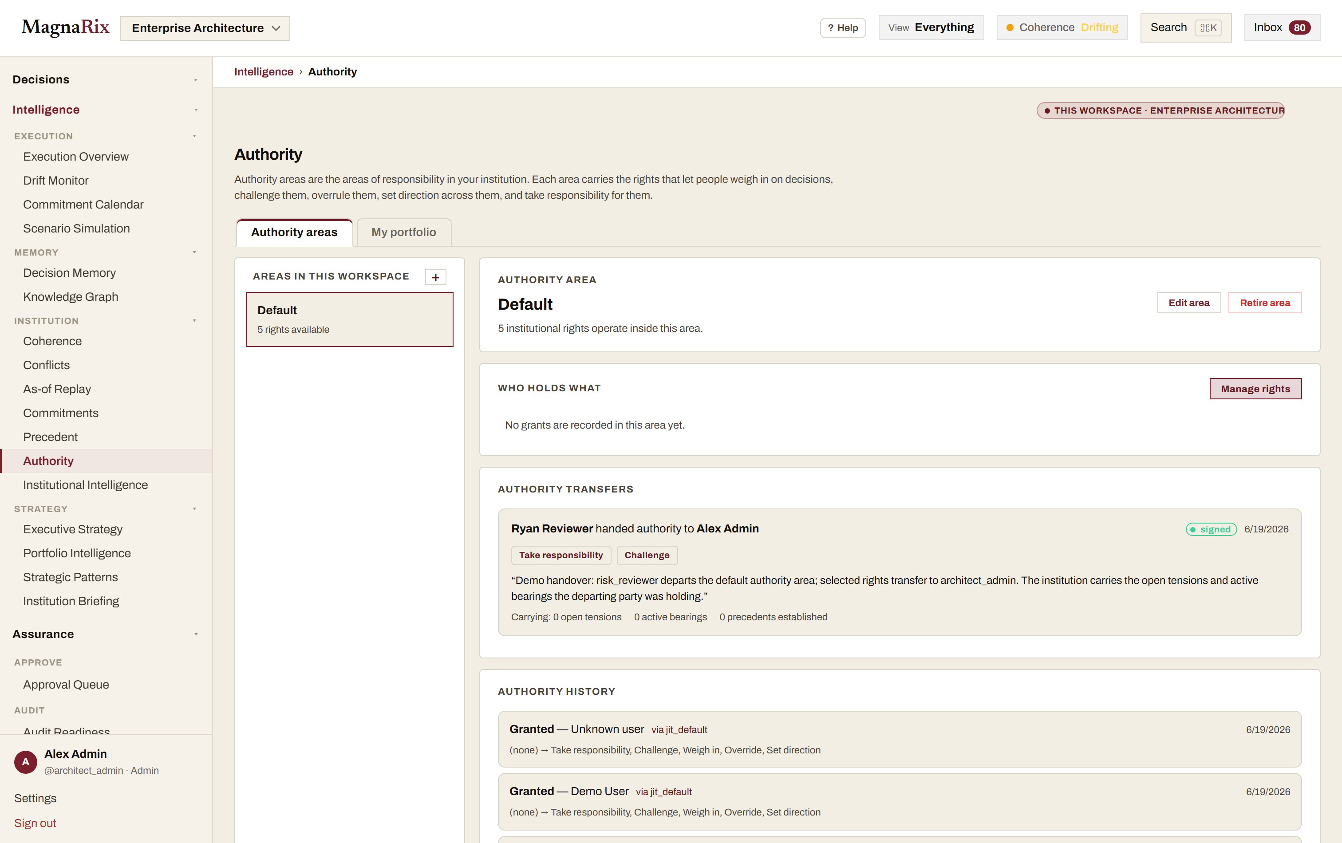Viewport: 1342px width, 843px height.
Task: Click the Alex Admin avatar icon
Action: pyautogui.click(x=26, y=762)
